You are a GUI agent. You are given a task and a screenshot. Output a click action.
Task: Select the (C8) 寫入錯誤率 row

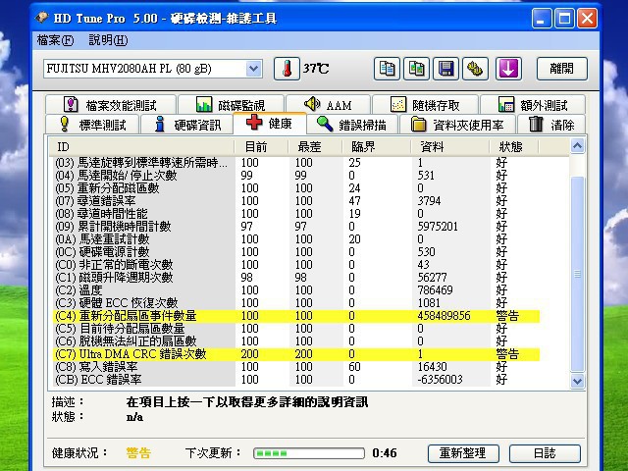point(297,367)
